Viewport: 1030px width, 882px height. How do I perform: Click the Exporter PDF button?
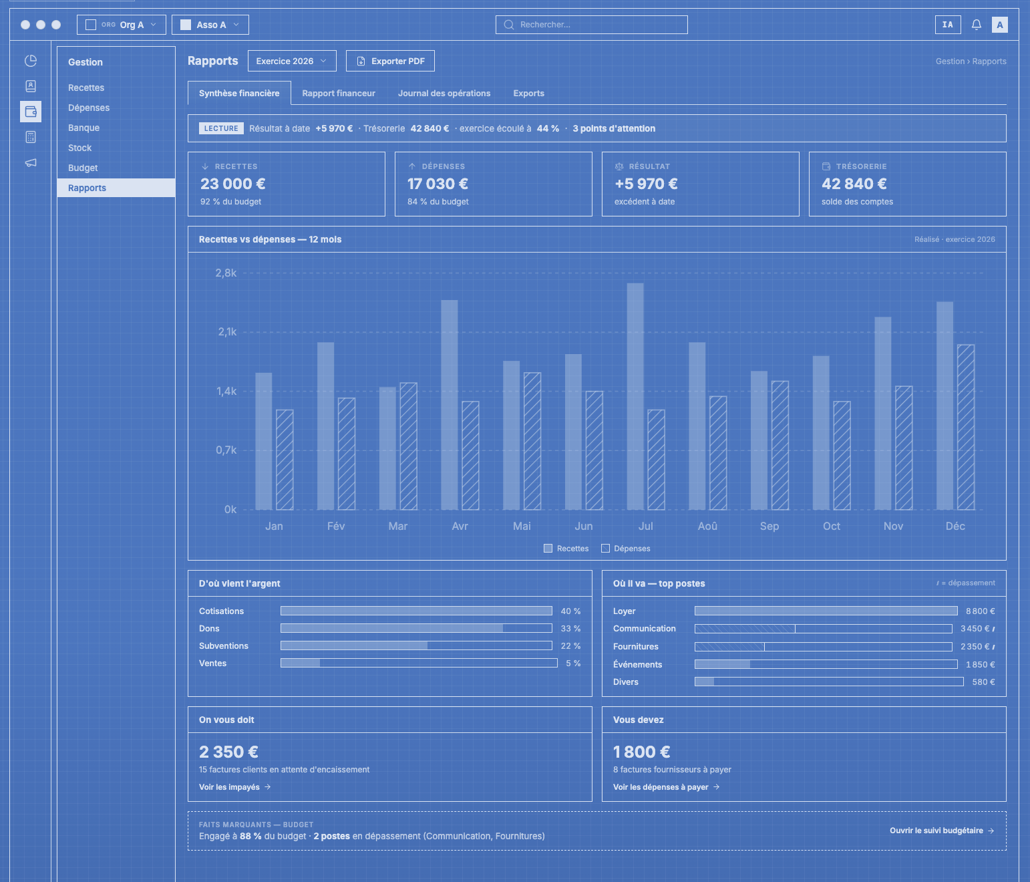click(390, 61)
